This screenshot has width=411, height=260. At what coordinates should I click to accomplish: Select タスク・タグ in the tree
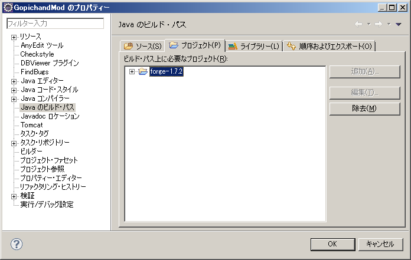pos(35,134)
